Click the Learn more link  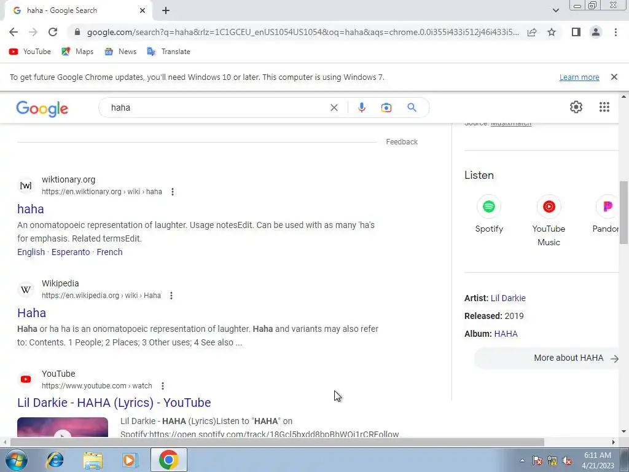click(579, 77)
